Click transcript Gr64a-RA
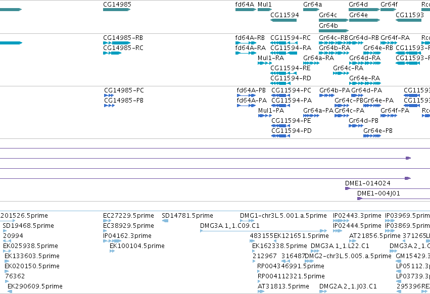Screen dimensions: 430x294 click(x=311, y=63)
